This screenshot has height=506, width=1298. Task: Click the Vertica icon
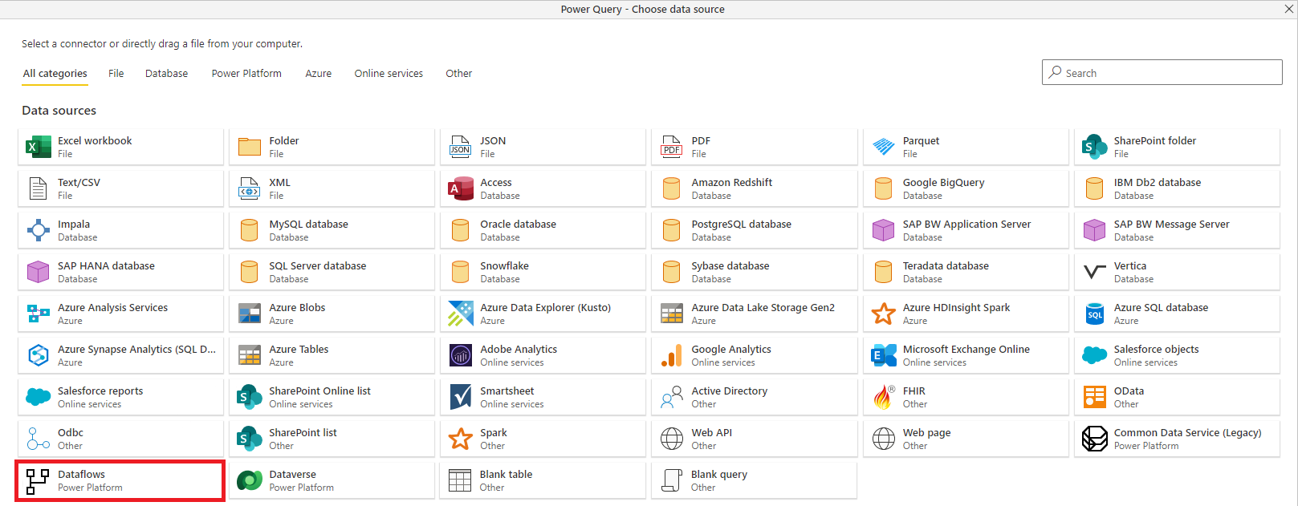pos(1094,272)
